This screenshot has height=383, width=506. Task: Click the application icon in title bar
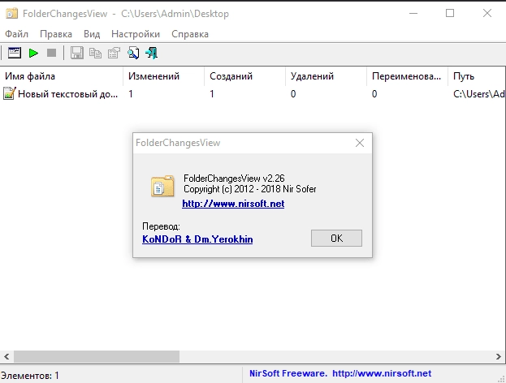tap(11, 14)
